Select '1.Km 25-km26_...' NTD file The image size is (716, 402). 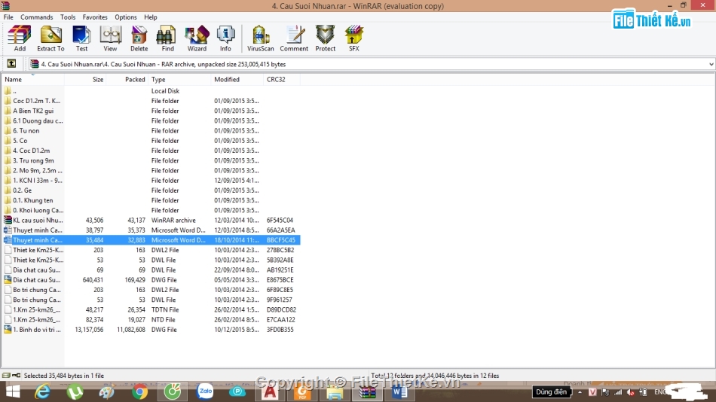[151, 320]
